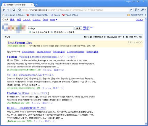
Task: Open related pages for j-footage.vox.com
Action: tap(50, 121)
